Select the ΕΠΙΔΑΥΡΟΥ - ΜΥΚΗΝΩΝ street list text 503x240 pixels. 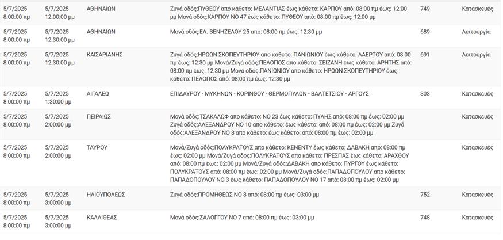[269, 93]
